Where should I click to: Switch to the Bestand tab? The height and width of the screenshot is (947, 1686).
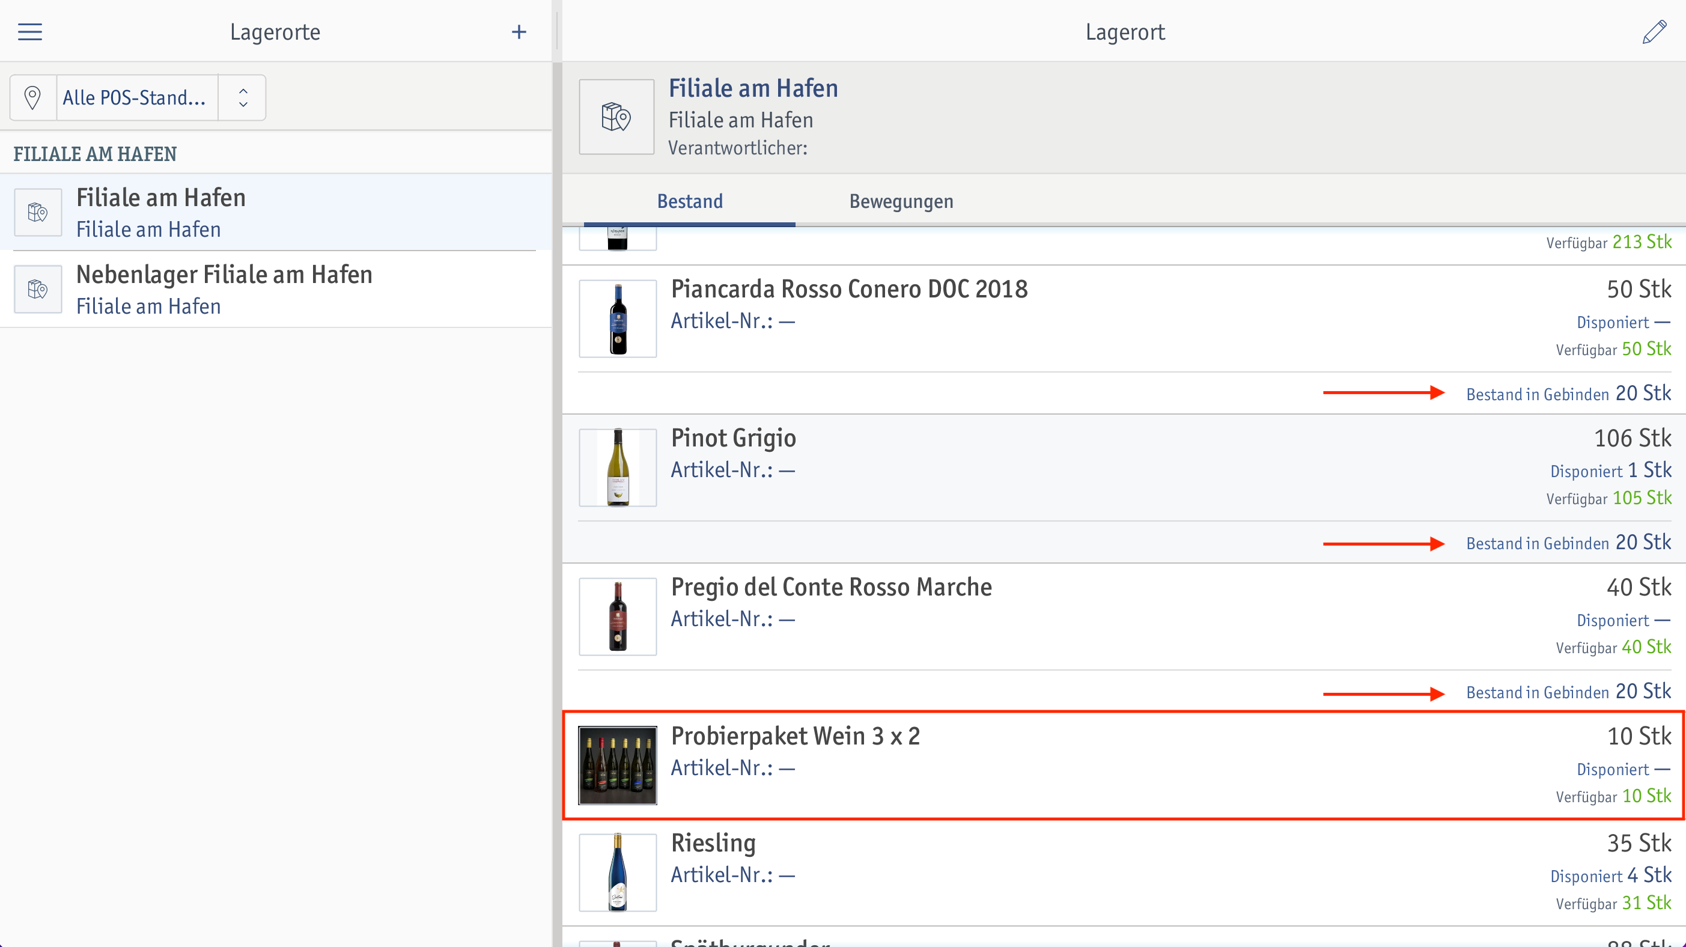point(690,201)
